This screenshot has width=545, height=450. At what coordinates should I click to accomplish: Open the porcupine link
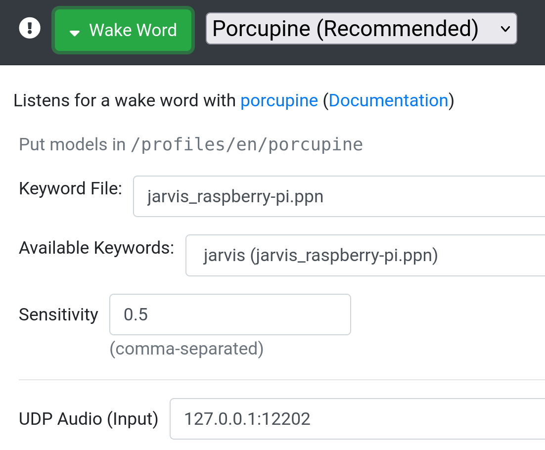279,100
